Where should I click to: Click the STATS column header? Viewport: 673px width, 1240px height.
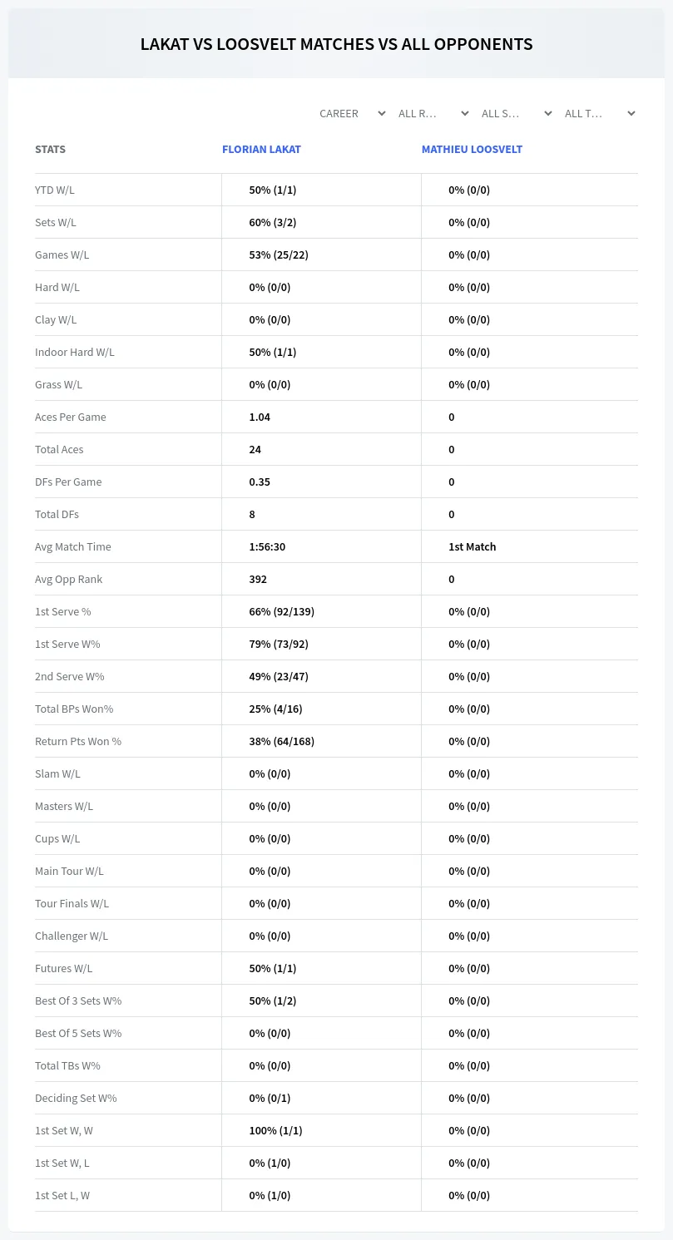click(50, 149)
